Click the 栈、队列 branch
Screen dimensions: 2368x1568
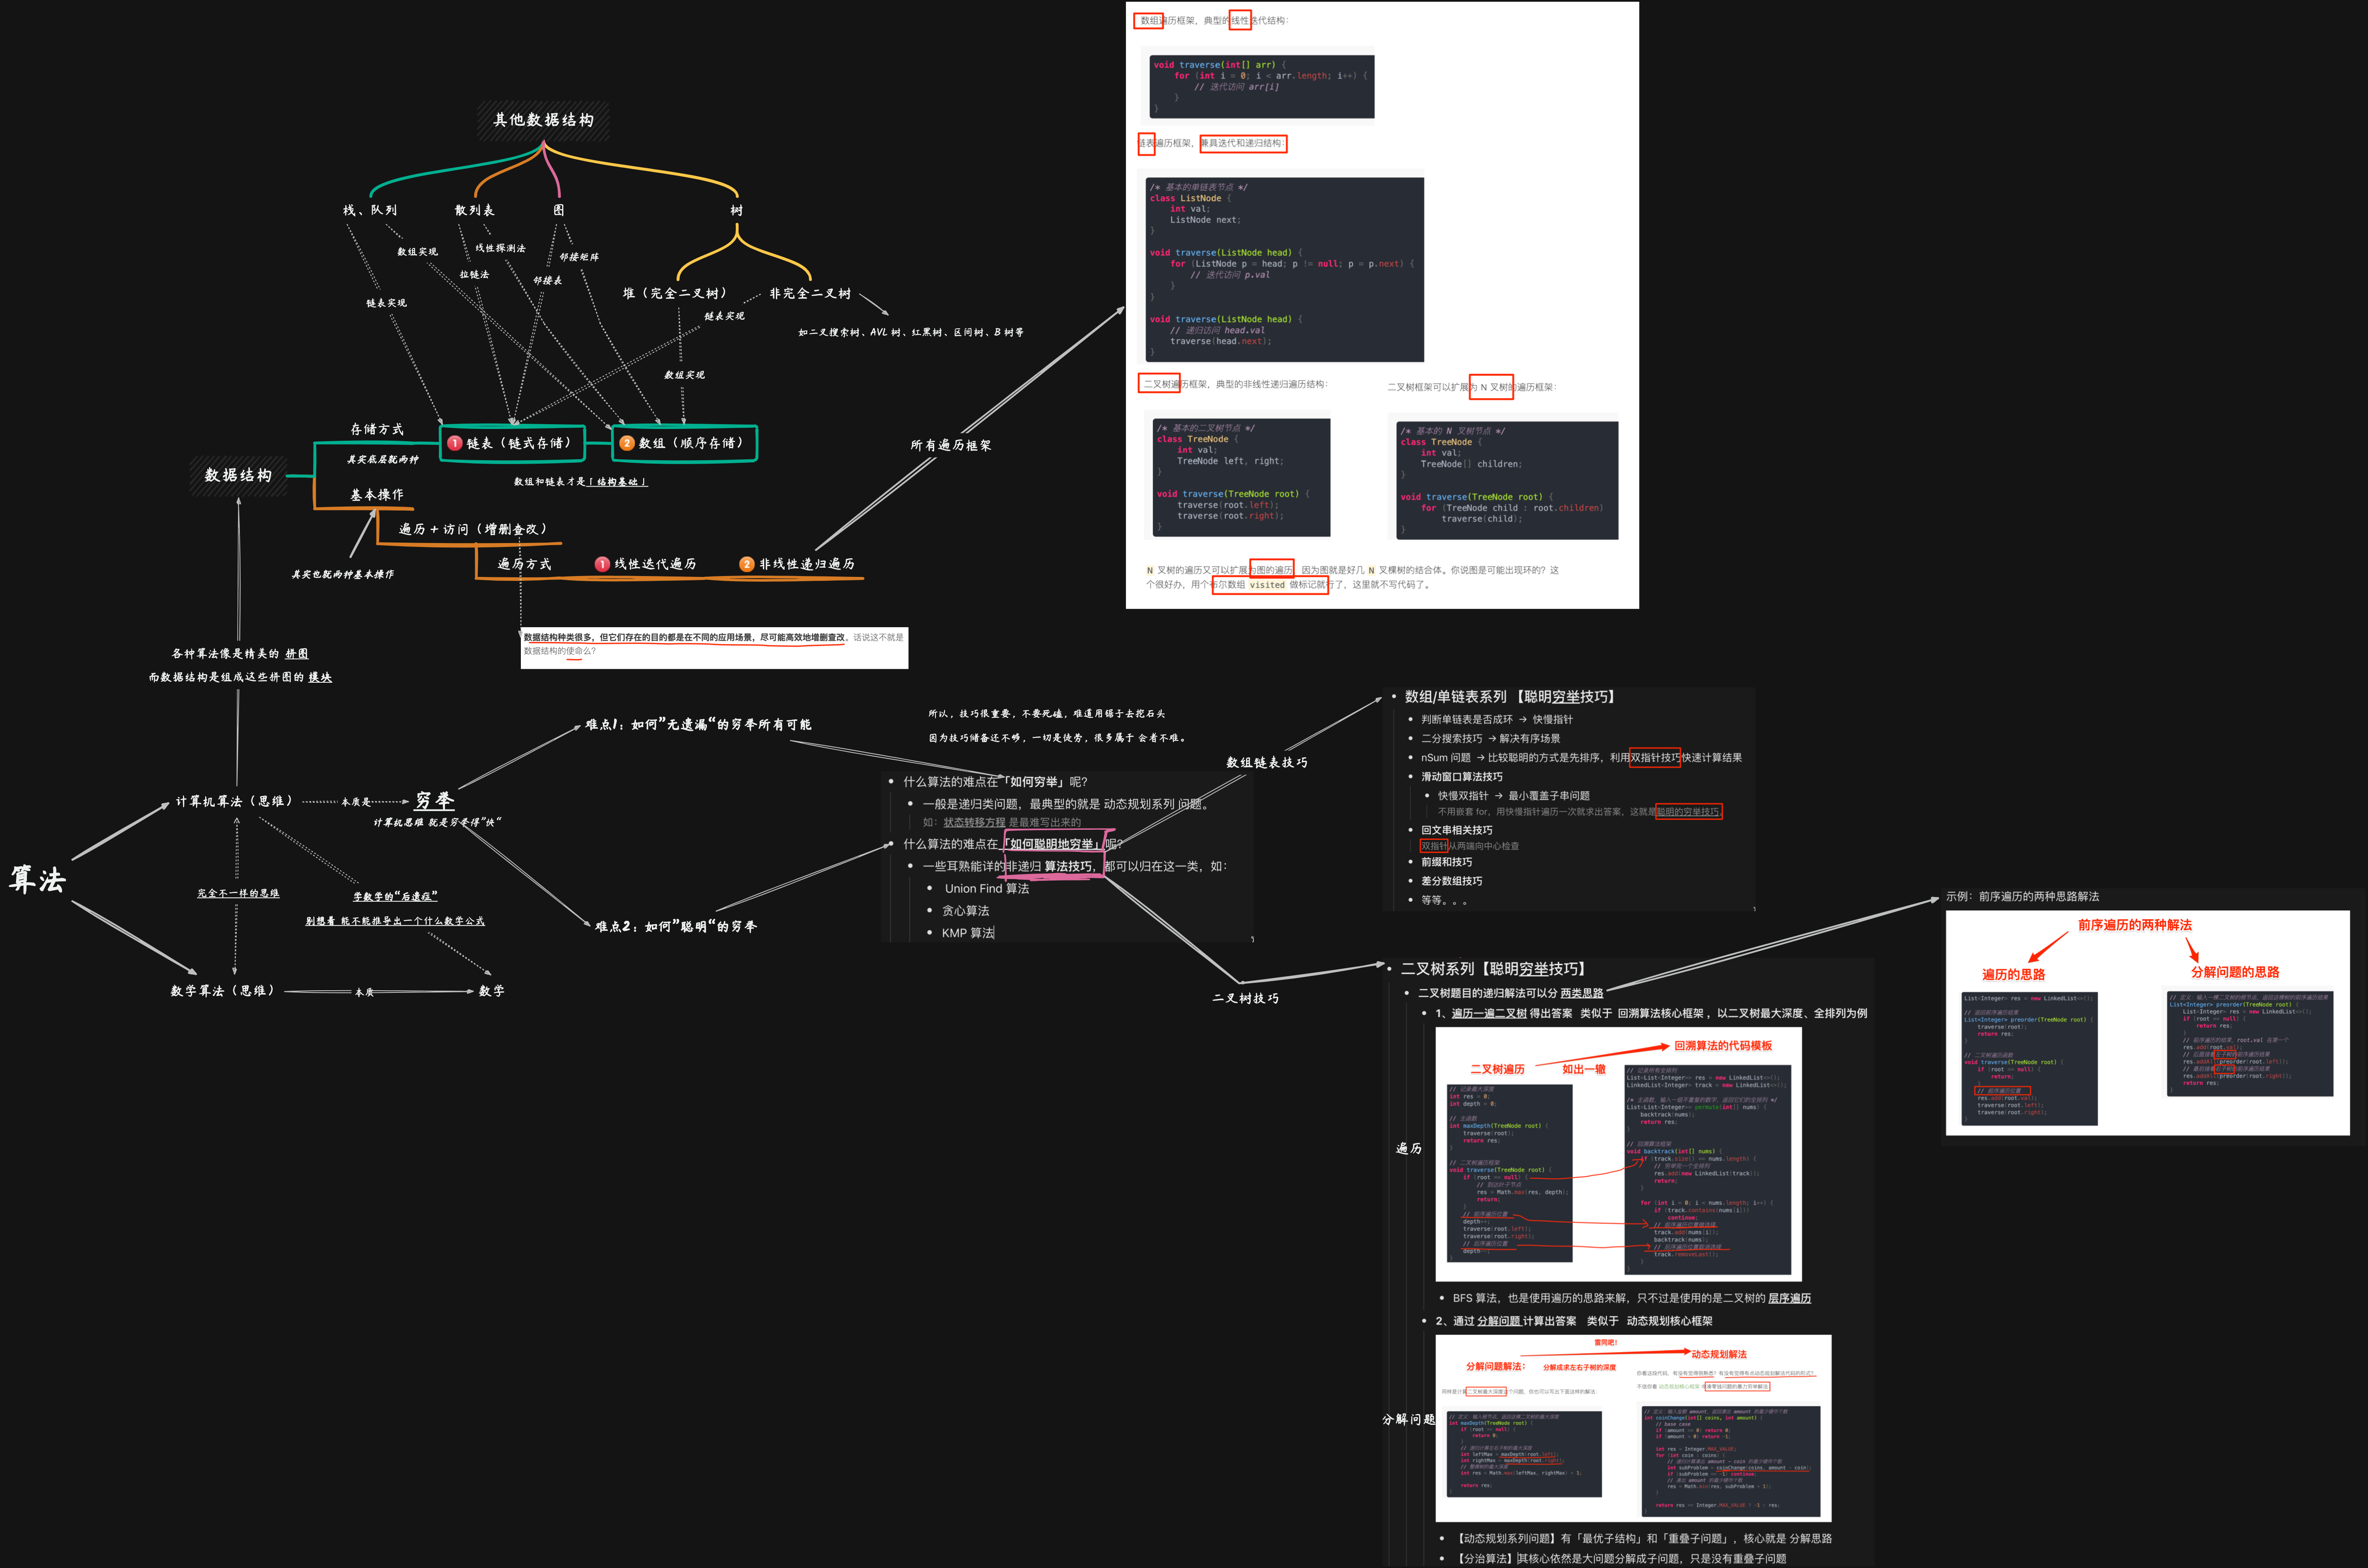(370, 210)
